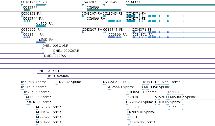Select the EK014458.5prime EST label

coord(156,87)
